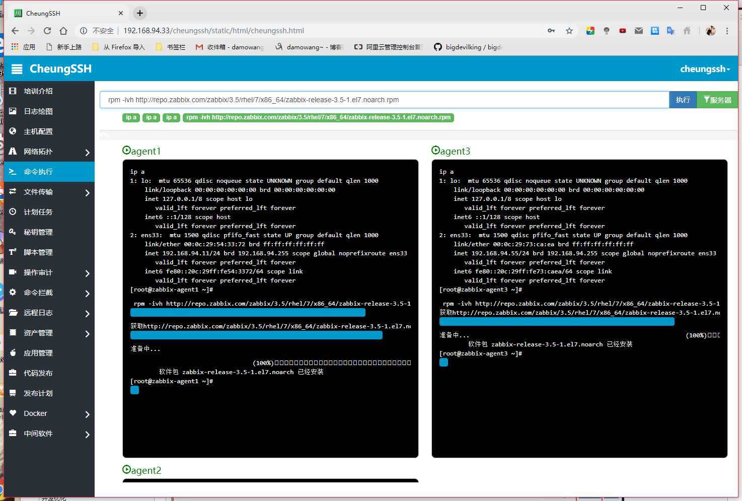Open 代码发布 sidebar item
The height and width of the screenshot is (501, 742).
tap(49, 373)
